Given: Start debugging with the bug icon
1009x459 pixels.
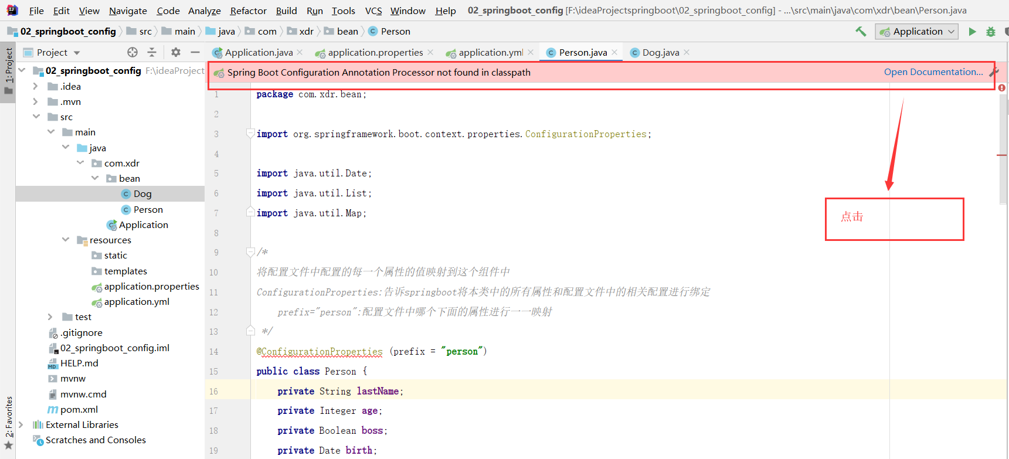Looking at the screenshot, I should [x=991, y=32].
